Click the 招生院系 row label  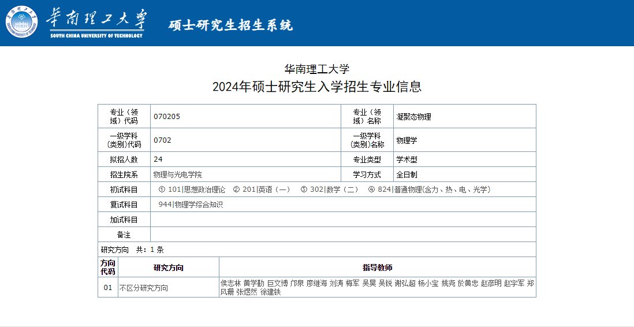124,175
